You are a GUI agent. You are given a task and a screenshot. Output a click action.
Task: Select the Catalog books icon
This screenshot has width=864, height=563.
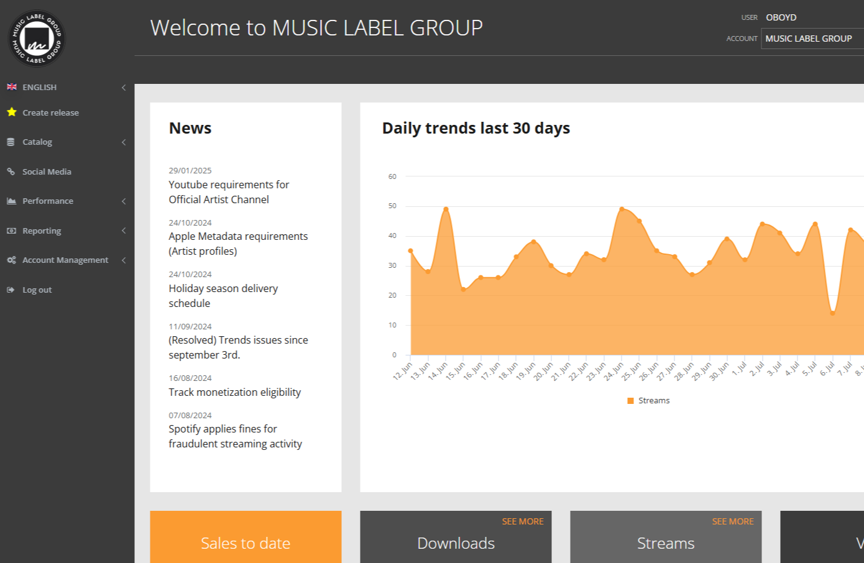(x=10, y=142)
